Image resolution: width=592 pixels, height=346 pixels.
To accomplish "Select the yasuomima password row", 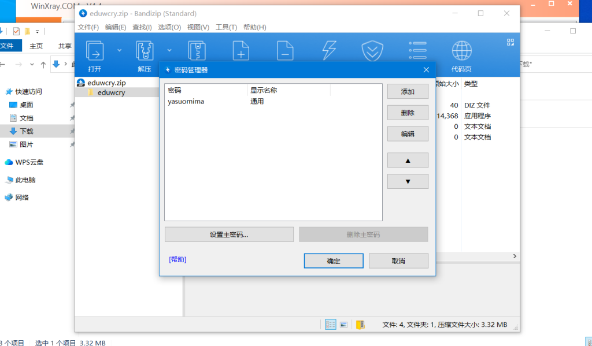I will click(273, 102).
